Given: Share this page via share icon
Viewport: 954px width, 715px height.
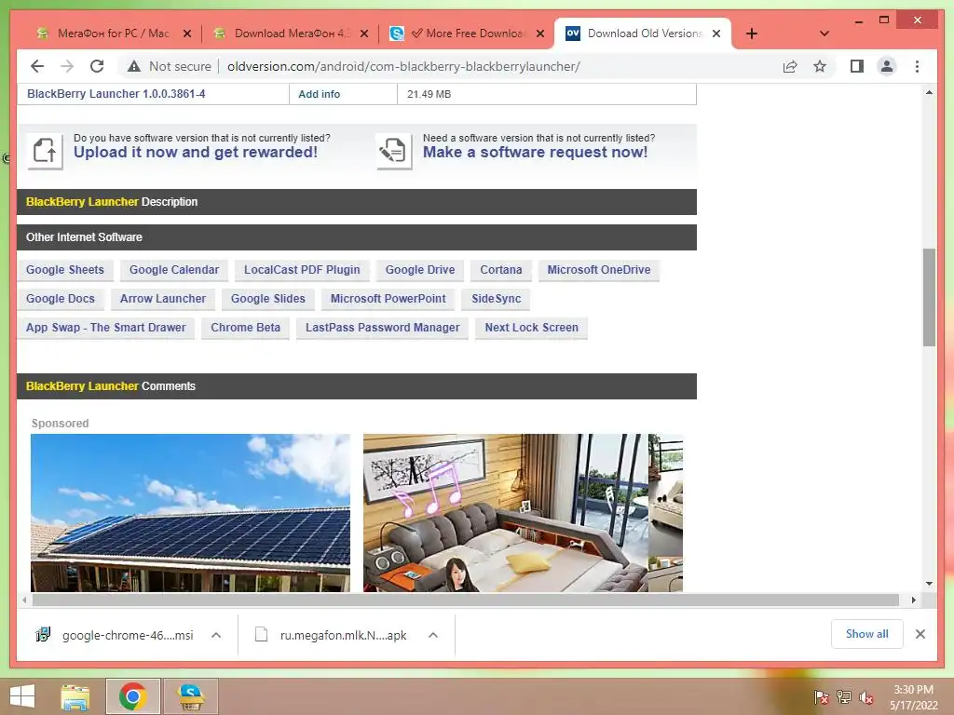Looking at the screenshot, I should tap(790, 66).
